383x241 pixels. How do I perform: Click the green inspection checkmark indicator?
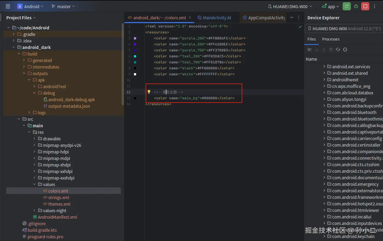coord(300,27)
